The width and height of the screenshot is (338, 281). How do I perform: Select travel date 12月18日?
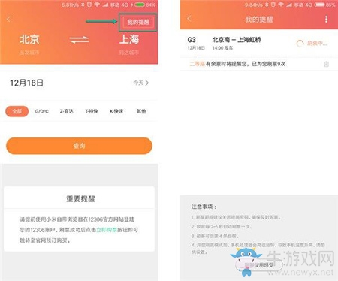[26, 83]
